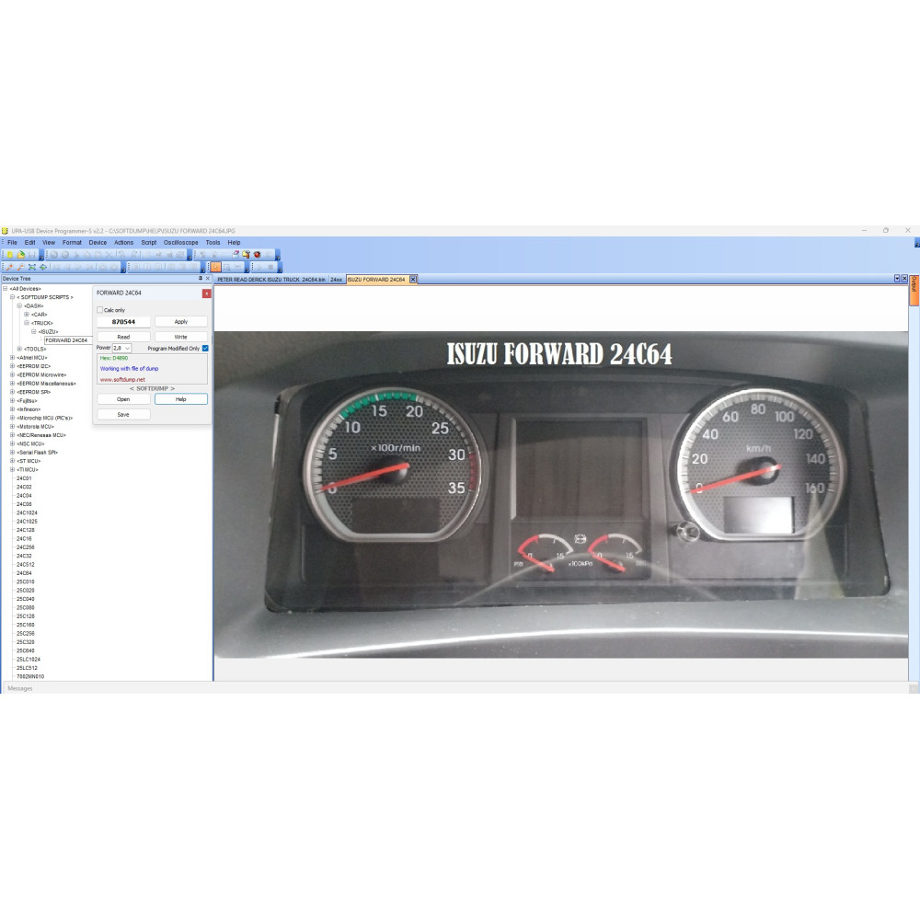This screenshot has width=920, height=920.
Task: Enable the Calc only checkbox
Action: click(99, 310)
